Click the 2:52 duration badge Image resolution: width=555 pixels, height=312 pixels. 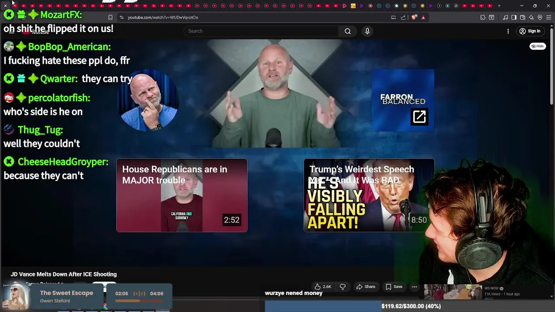[x=232, y=220]
